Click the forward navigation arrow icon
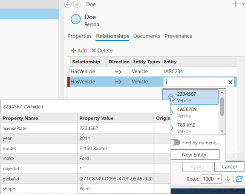Viewport: 245px width, 194px height. [77, 4]
